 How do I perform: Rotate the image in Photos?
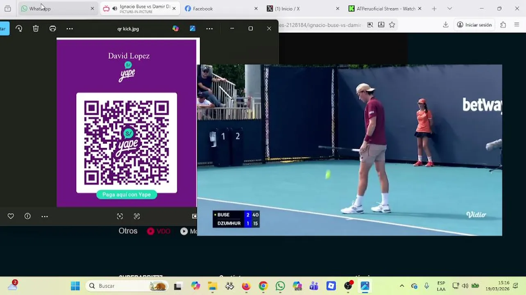coord(19,29)
